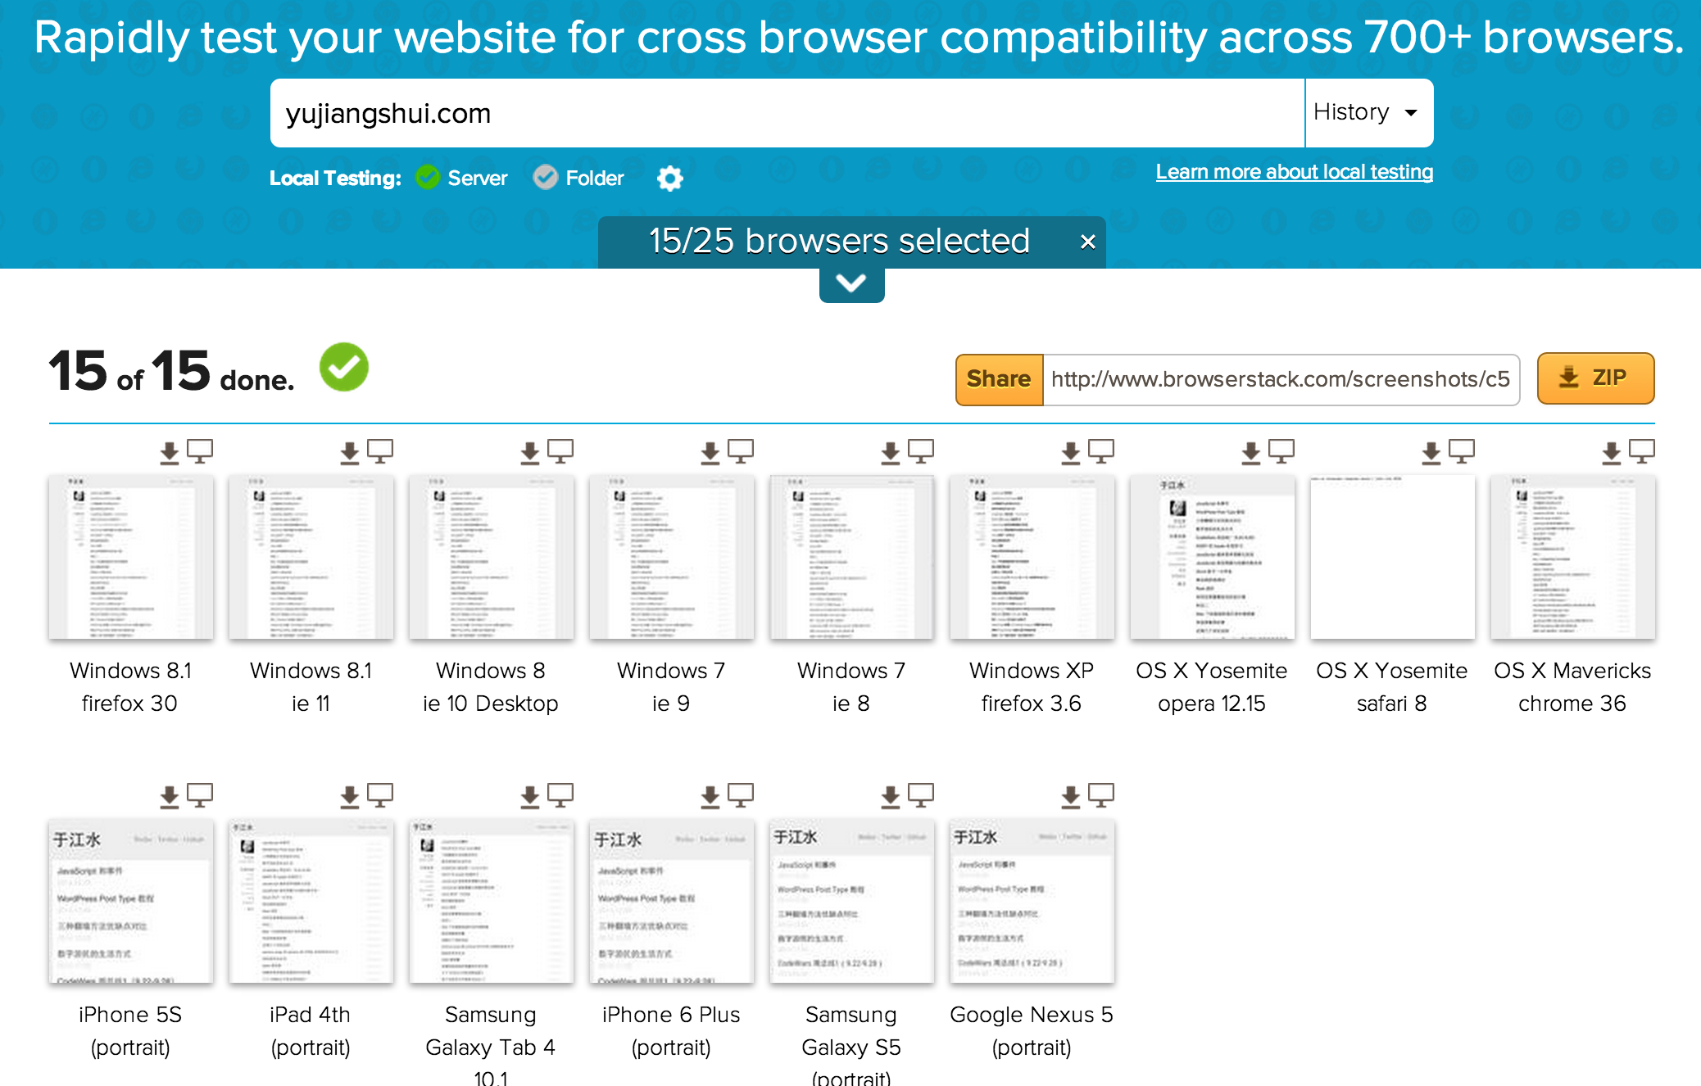Download the Windows 8.1 ie 11 screenshot
Image resolution: width=1701 pixels, height=1086 pixels.
click(350, 452)
